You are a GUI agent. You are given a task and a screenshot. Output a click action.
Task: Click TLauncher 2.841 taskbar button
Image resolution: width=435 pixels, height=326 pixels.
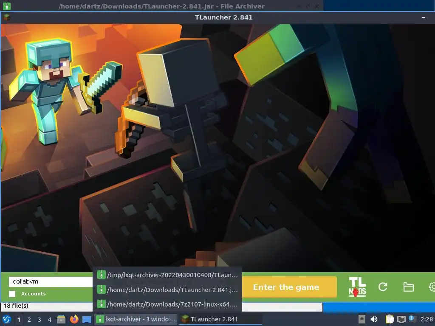[x=220, y=319]
